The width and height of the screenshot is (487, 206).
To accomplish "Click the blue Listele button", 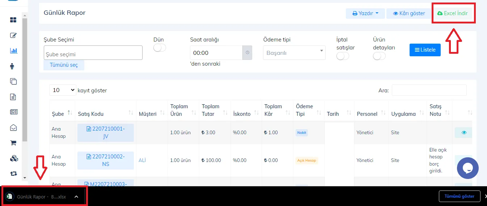I will point(425,50).
